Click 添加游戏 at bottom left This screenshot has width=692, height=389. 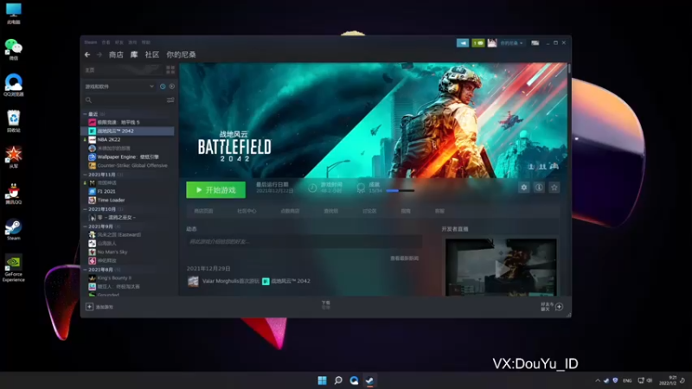tap(105, 307)
